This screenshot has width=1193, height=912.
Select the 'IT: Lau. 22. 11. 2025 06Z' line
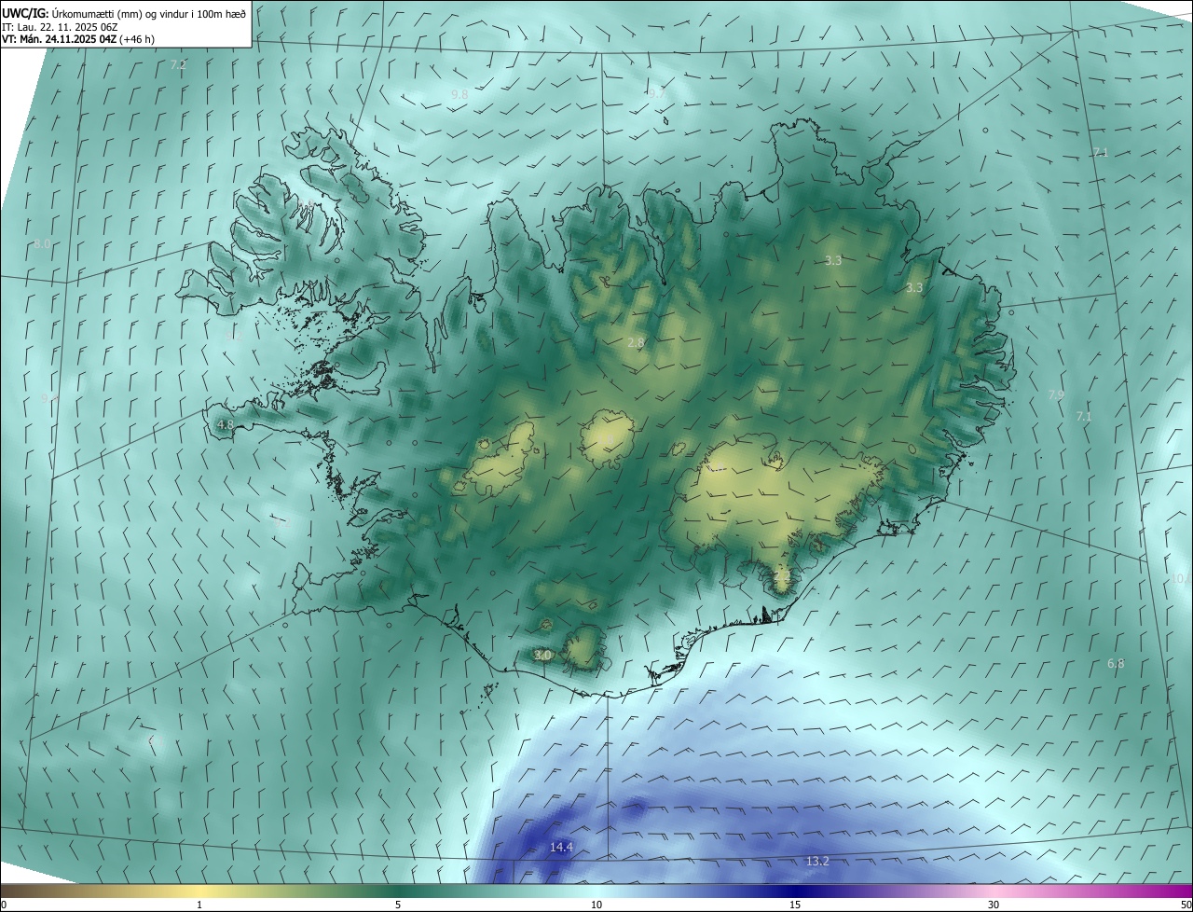pos(60,27)
